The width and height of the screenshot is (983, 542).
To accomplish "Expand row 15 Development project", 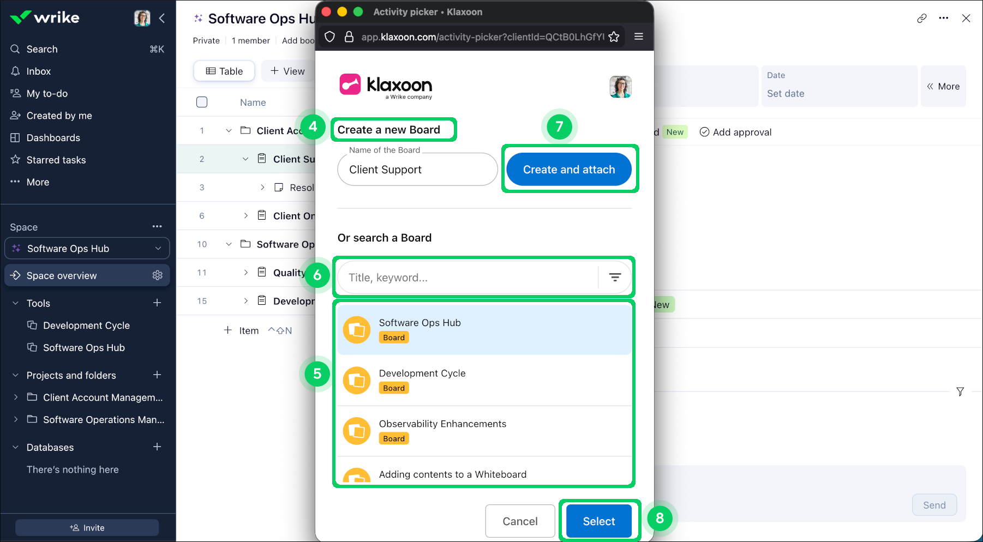I will click(x=245, y=301).
